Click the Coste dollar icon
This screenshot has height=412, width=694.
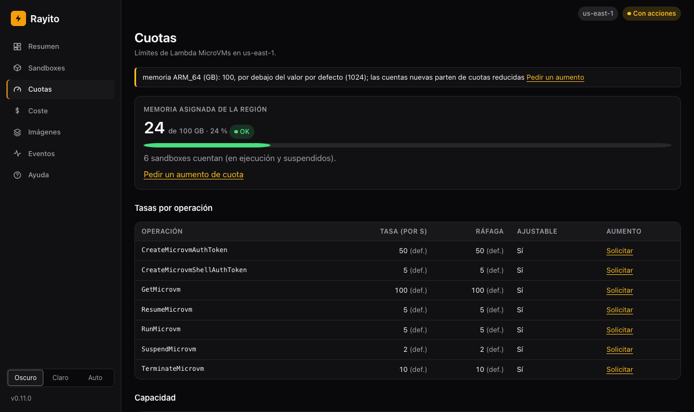tap(17, 111)
